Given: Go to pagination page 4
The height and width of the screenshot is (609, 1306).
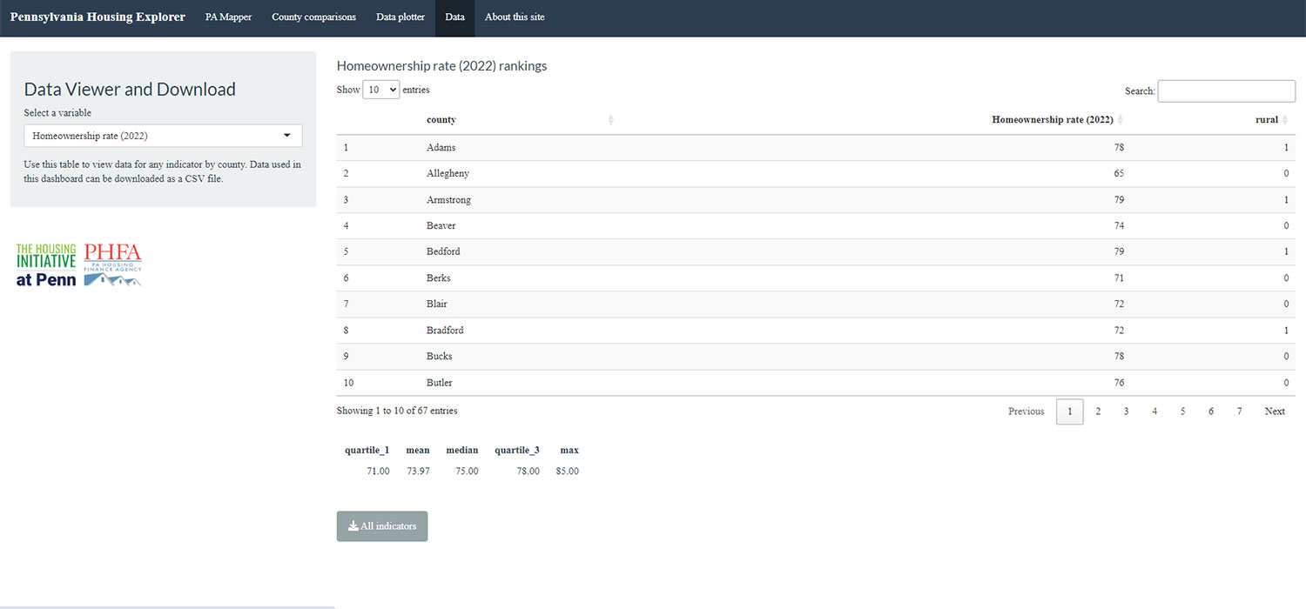Looking at the screenshot, I should tap(1154, 411).
